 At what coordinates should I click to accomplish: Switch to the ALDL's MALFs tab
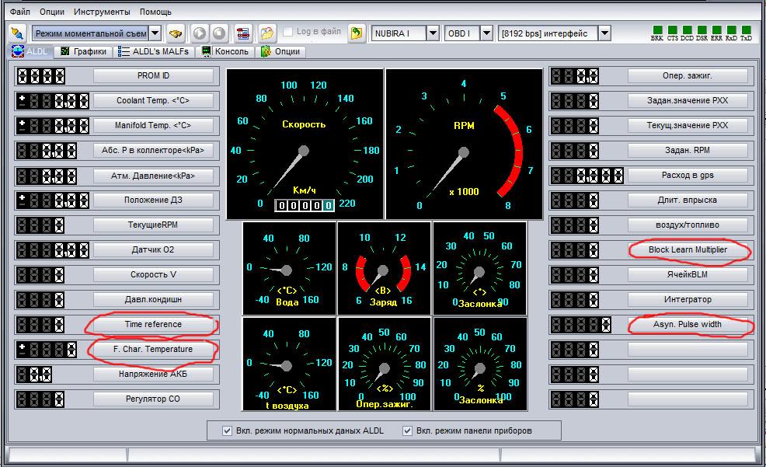(x=154, y=51)
